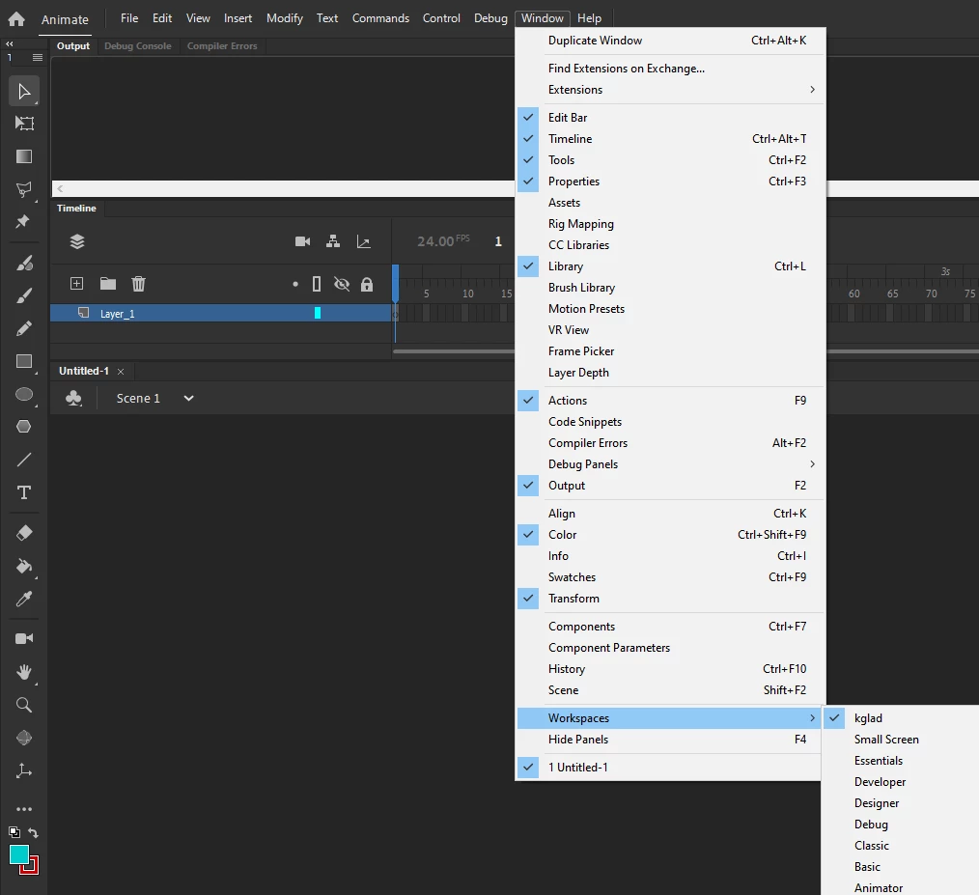The image size is (979, 895).
Task: Select the 3D Rotation tool
Action: (24, 738)
